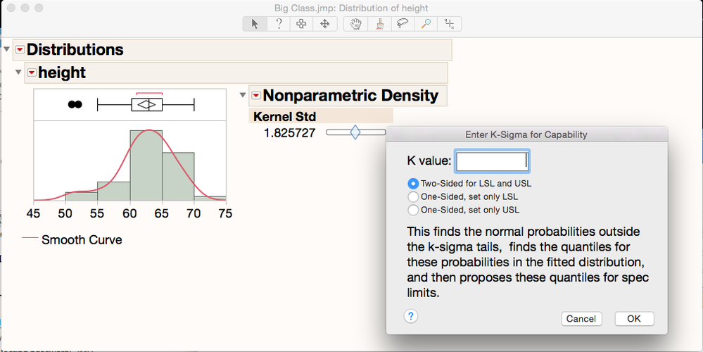This screenshot has height=352, width=703.
Task: Click the Kernel Std value 1.825727
Action: coord(290,133)
